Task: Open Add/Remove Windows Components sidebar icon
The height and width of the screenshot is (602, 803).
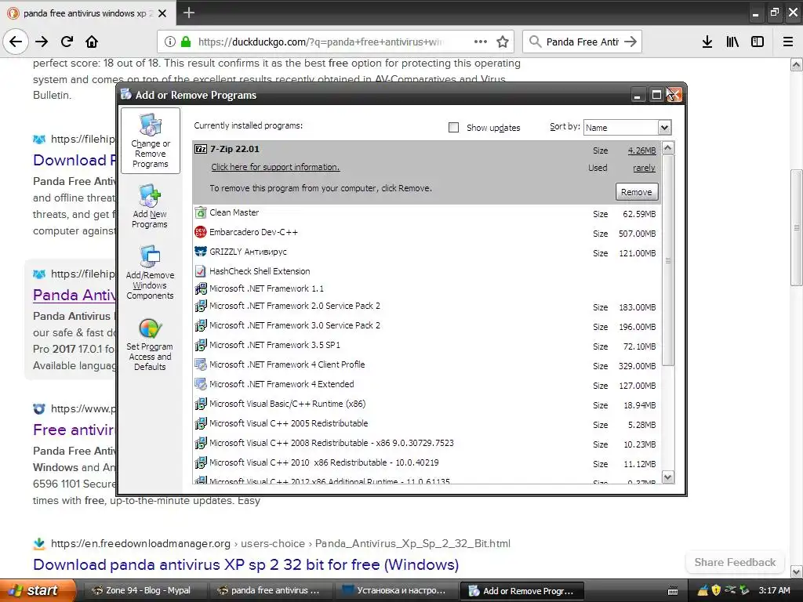Action: point(150,272)
